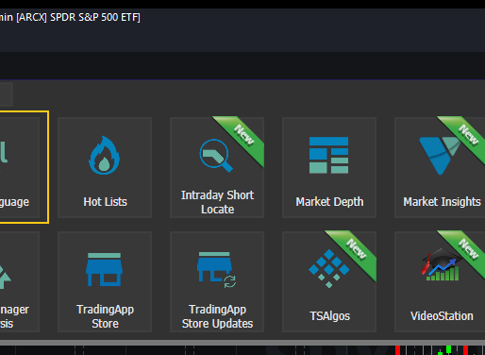Open Market Insights app

(x=440, y=167)
